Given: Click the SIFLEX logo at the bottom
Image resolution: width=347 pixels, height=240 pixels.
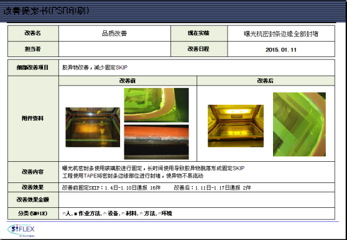Looking at the screenshot, I should pos(21,230).
